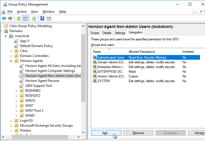This screenshot has height=141, width=205.
Task: Click the Up one level folder icon
Action: tap(19, 19)
